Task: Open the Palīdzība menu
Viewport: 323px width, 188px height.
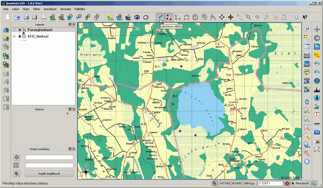Action: pyautogui.click(x=80, y=9)
